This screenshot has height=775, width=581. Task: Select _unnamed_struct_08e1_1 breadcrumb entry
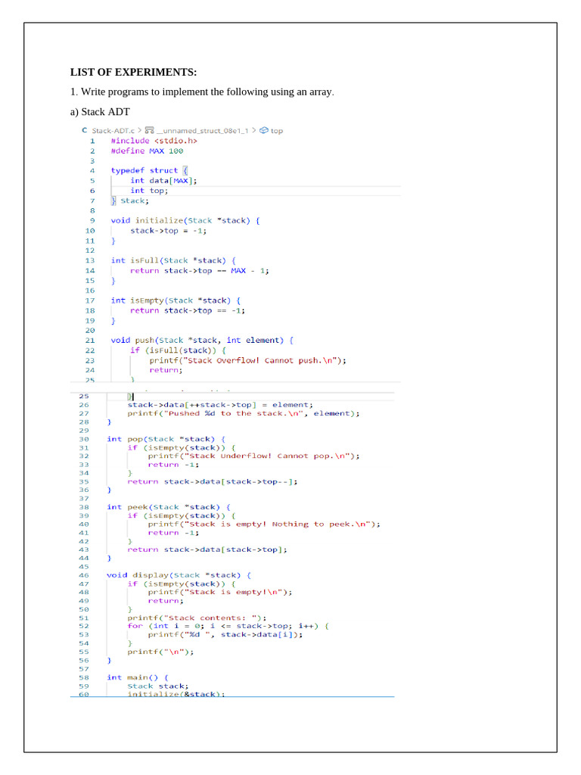click(x=202, y=130)
